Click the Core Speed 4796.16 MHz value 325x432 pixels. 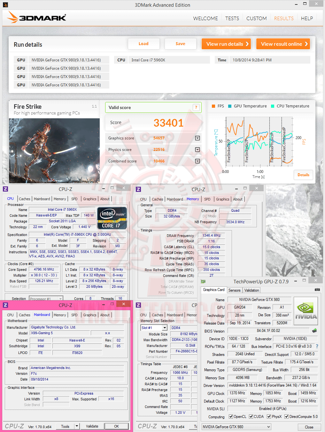tap(44, 270)
